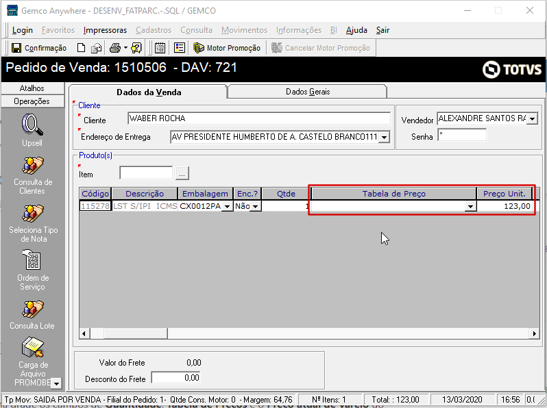Image resolution: width=547 pixels, height=408 pixels.
Task: Open Seleciona Tipo de Nota shortcut
Action: [34, 223]
